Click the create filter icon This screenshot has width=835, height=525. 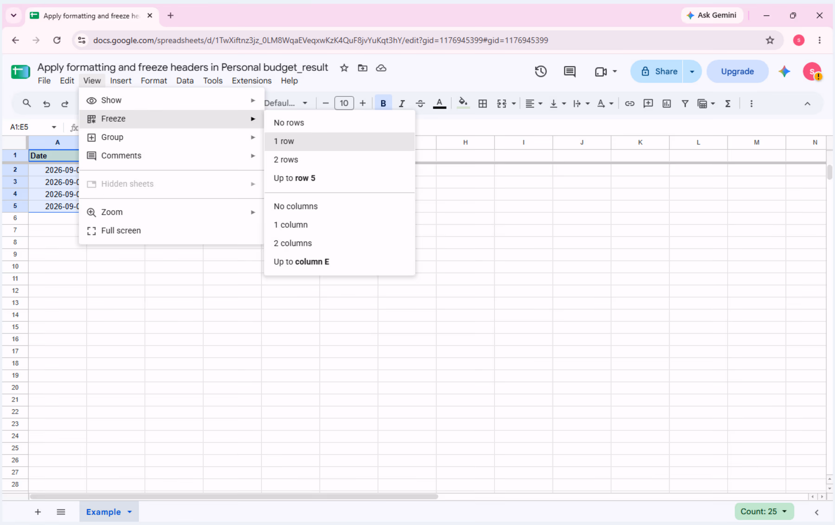685,103
